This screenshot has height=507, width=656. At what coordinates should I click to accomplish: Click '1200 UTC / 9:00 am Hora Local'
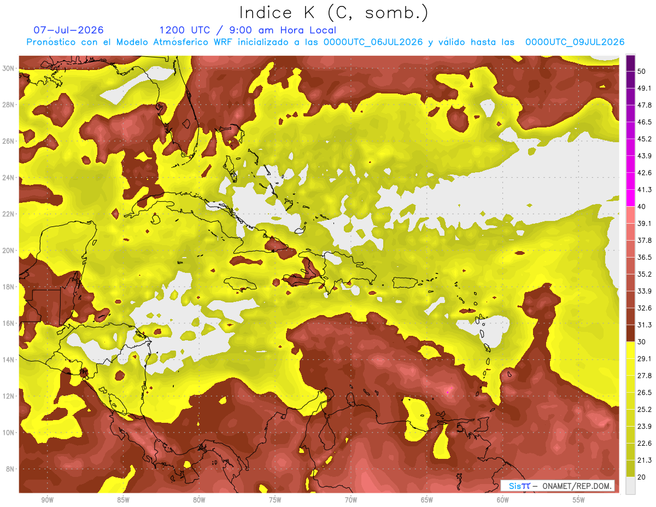[x=248, y=30]
